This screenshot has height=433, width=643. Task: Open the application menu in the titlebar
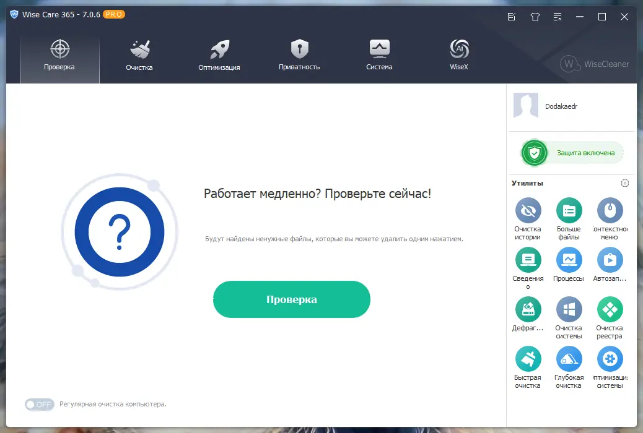click(x=557, y=17)
